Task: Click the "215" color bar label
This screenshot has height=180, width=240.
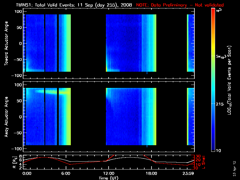Action: 220,104
